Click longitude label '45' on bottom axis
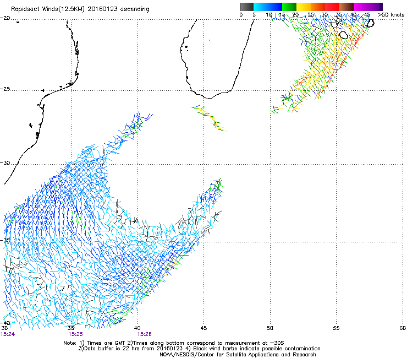Viewport: 407px width, 358px height. pyautogui.click(x=204, y=328)
